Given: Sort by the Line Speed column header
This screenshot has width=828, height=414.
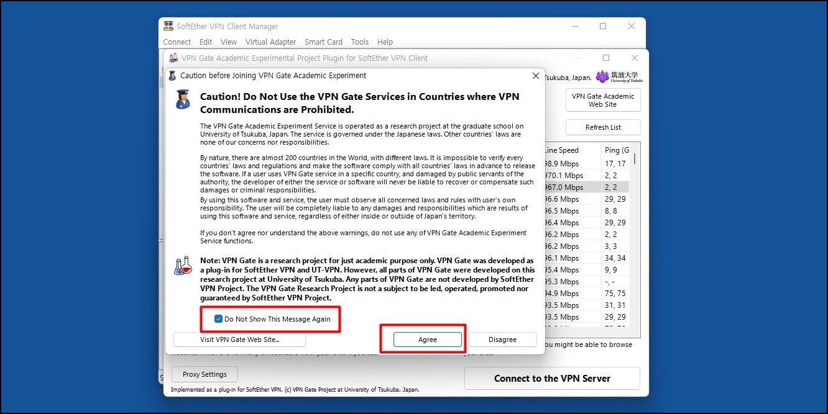Looking at the screenshot, I should click(x=573, y=150).
